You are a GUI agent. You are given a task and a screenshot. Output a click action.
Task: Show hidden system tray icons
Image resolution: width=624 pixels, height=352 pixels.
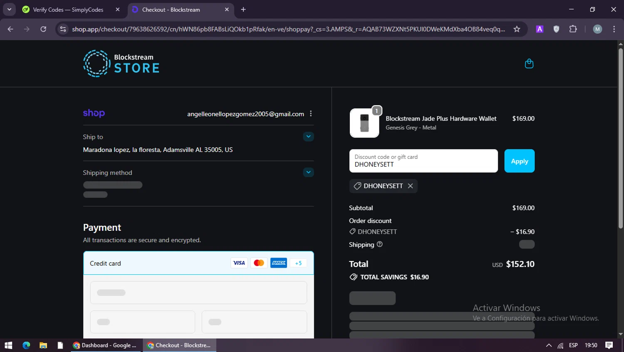pyautogui.click(x=549, y=345)
